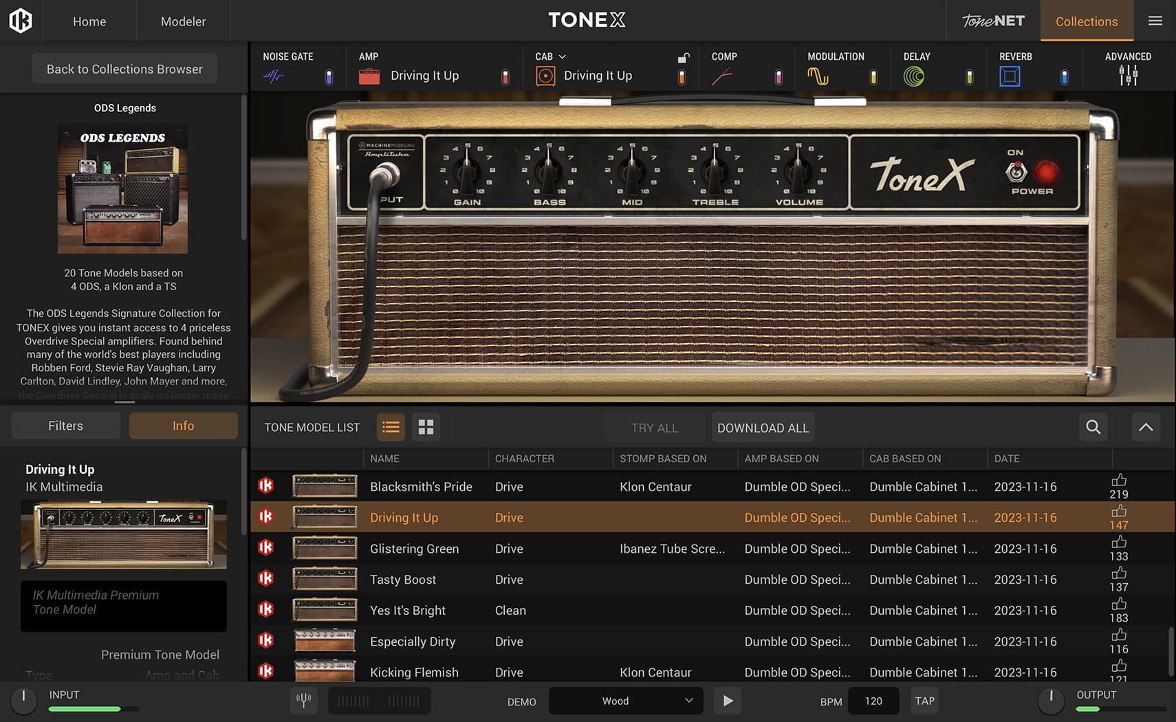Open the Compressor effect icon
1176x722 pixels.
(x=723, y=76)
